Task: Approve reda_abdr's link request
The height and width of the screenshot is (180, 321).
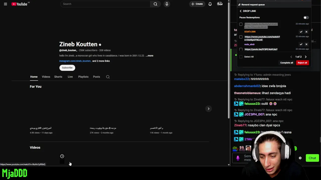Action: (x=301, y=44)
